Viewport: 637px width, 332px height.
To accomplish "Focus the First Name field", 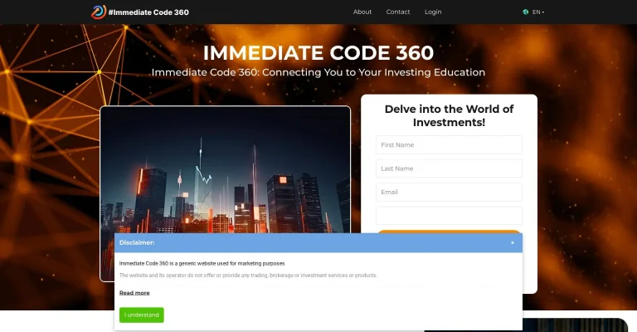I will tap(449, 145).
